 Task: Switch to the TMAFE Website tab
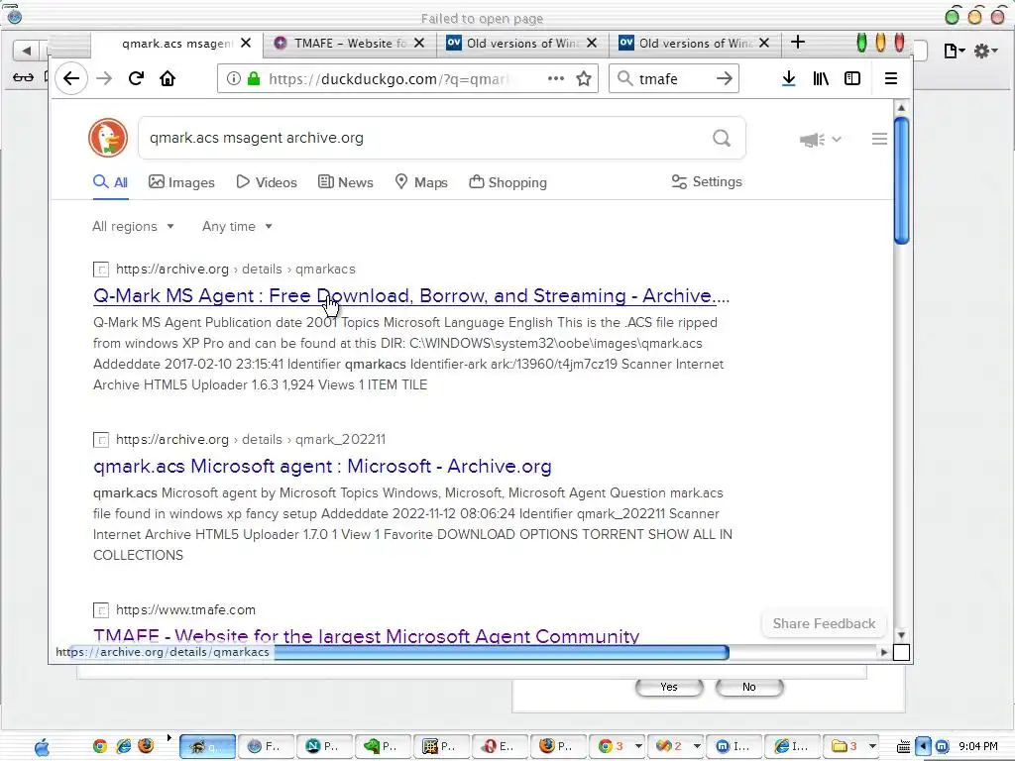pos(350,44)
